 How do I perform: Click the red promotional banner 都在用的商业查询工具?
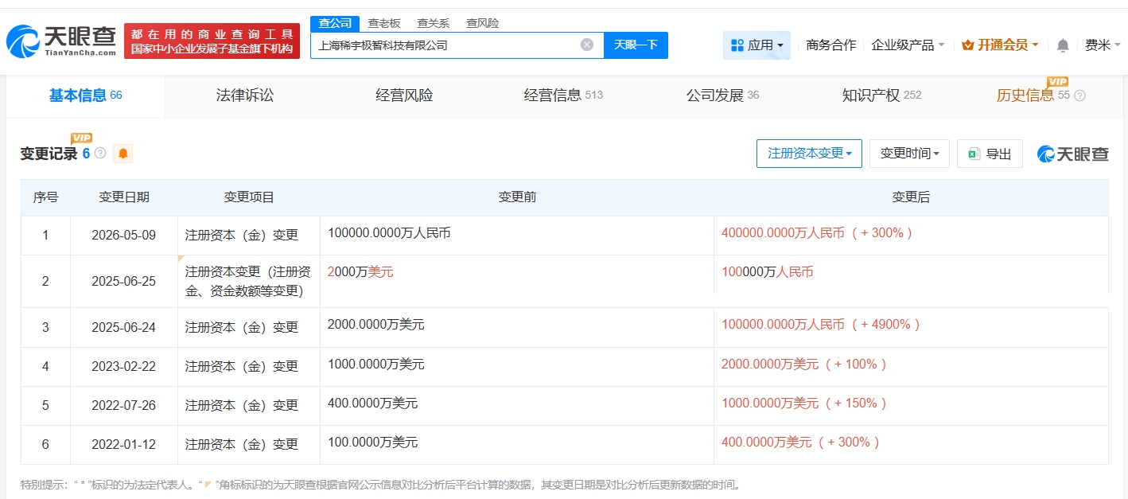(212, 41)
